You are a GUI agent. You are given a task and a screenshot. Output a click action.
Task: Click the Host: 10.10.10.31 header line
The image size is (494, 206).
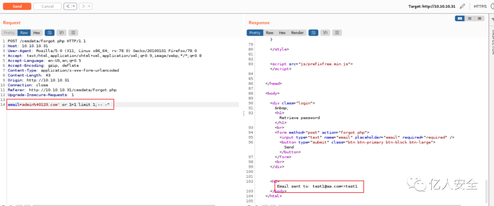coord(28,46)
